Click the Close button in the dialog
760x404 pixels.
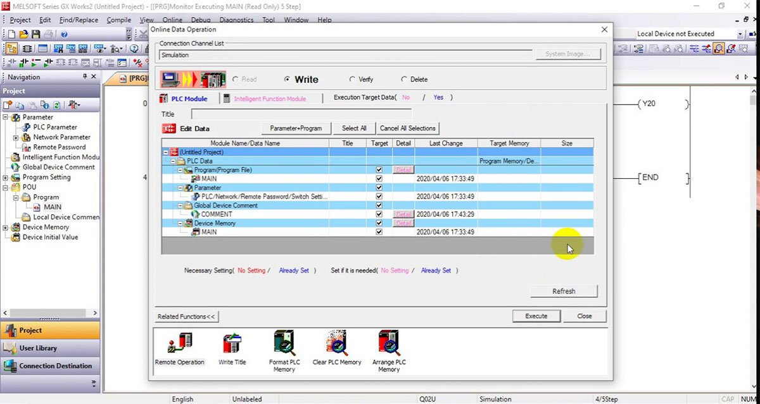point(585,316)
